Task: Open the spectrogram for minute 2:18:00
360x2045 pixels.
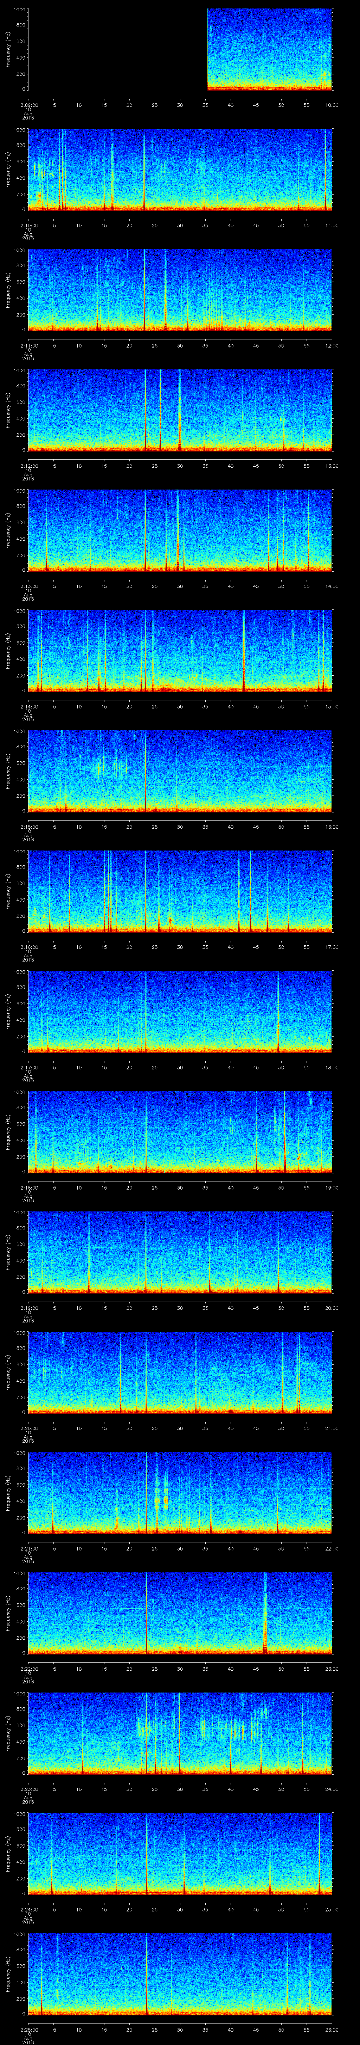Action: coord(180,1132)
